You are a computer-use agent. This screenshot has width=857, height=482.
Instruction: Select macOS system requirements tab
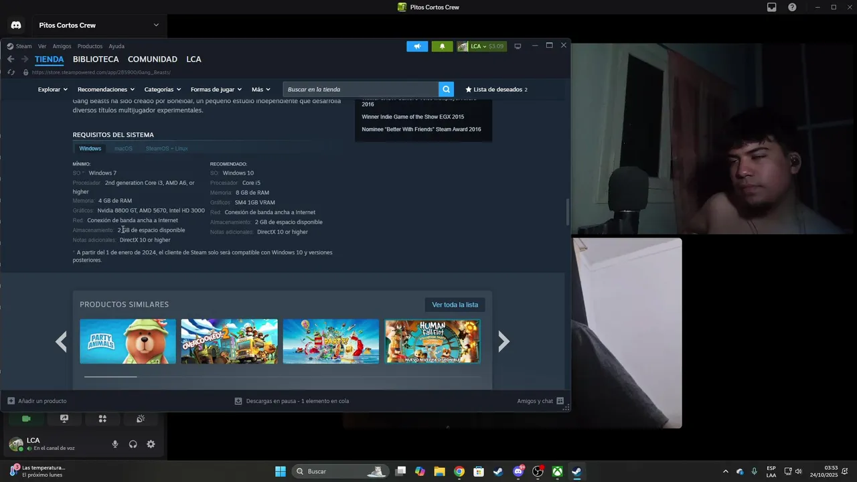tap(123, 149)
